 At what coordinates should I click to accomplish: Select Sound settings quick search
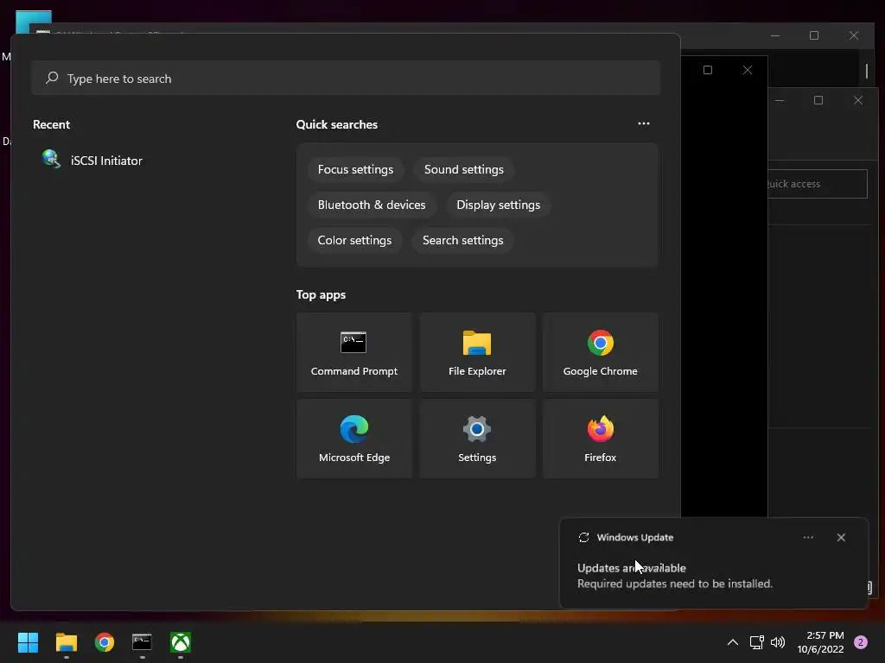tap(463, 169)
